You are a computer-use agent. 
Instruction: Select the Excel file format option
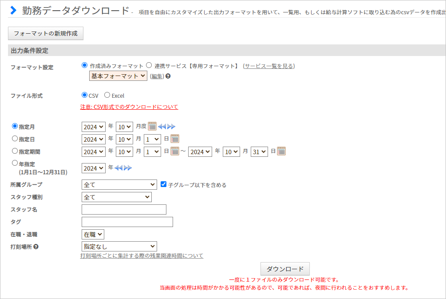click(107, 95)
